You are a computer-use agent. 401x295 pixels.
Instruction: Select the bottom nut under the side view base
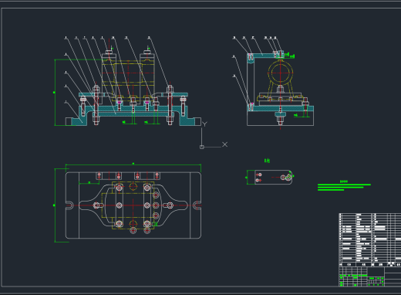pyautogui.click(x=280, y=120)
